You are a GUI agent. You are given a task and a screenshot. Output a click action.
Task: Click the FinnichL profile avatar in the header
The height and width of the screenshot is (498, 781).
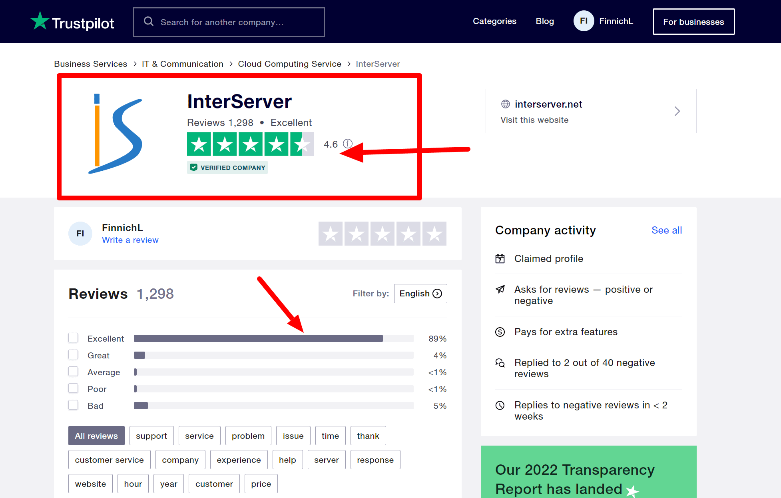pos(584,21)
